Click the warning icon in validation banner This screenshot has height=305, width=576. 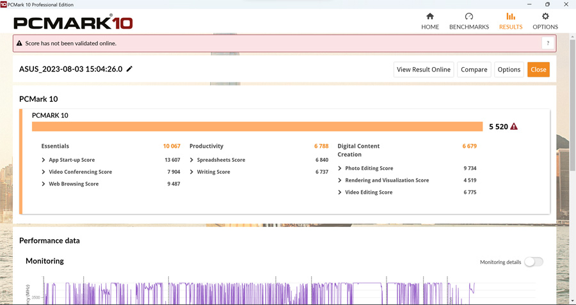[x=19, y=43]
